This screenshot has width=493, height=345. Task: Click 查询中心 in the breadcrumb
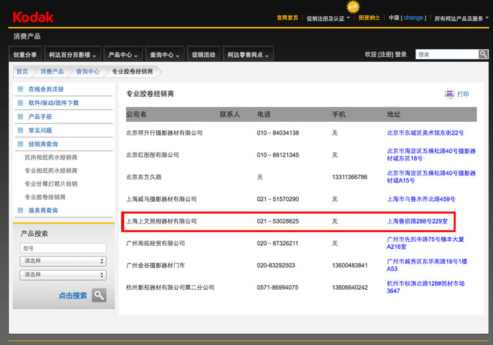coord(87,72)
